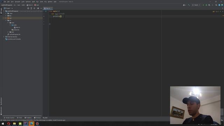Click the Select Opened File locate icon
Image resolution: width=224 pixels, height=126 pixels.
(x=28, y=8)
